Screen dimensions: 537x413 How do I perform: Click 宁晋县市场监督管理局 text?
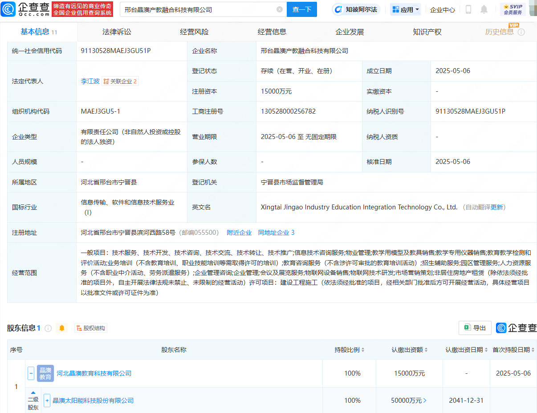click(x=292, y=182)
